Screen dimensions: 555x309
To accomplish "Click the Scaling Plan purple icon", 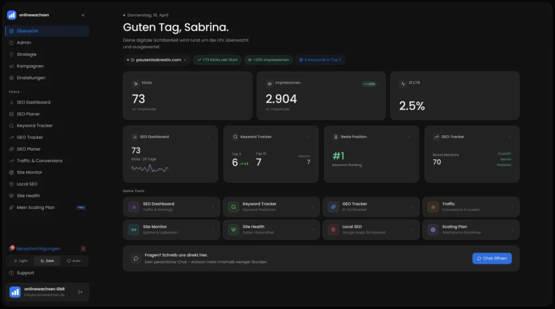I will tap(433, 229).
